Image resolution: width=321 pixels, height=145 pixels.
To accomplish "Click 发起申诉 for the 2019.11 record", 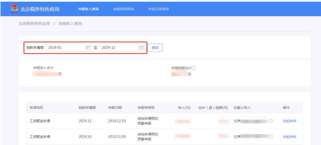I will [289, 121].
